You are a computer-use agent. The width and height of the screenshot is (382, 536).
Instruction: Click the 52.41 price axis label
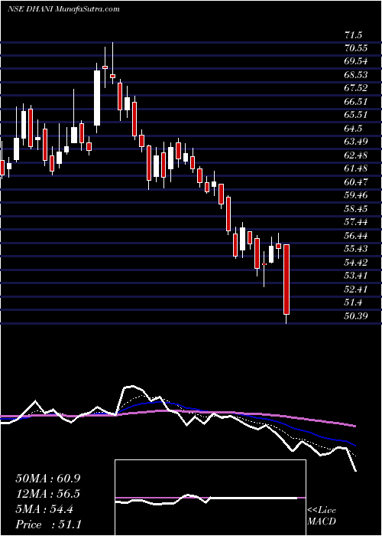point(356,289)
